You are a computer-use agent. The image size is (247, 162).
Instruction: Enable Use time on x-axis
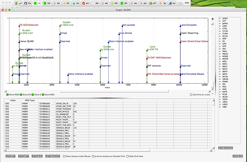point(191,95)
